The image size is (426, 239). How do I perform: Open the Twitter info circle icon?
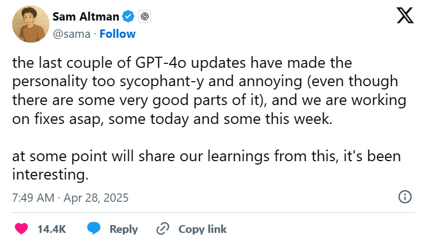[x=405, y=197]
